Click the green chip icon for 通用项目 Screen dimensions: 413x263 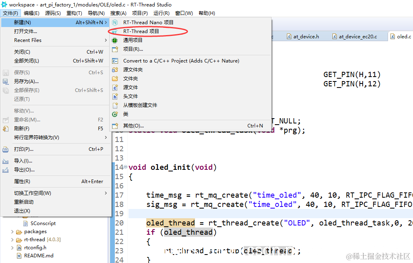click(x=115, y=40)
